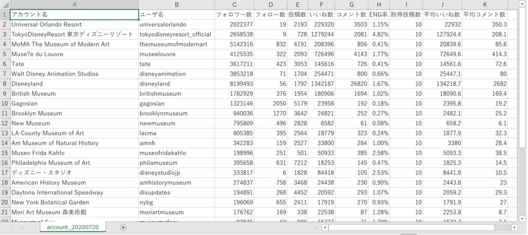528x235 pixels.
Task: Click gagosian username cell
Action: click(176, 103)
